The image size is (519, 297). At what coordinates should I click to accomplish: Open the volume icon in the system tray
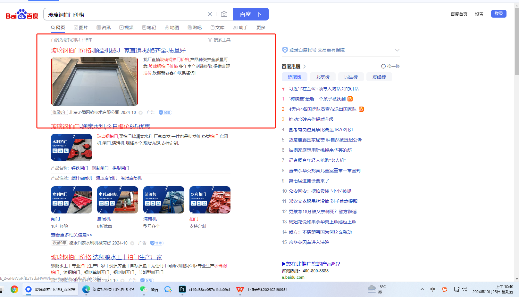pyautogui.click(x=465, y=289)
